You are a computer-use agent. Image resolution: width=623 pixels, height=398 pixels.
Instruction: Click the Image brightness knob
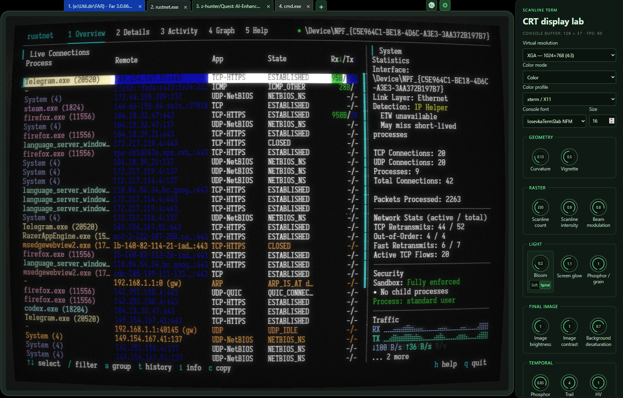pyautogui.click(x=540, y=326)
